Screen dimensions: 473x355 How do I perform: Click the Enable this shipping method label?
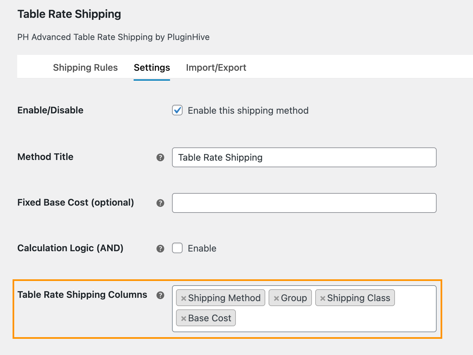tap(248, 110)
